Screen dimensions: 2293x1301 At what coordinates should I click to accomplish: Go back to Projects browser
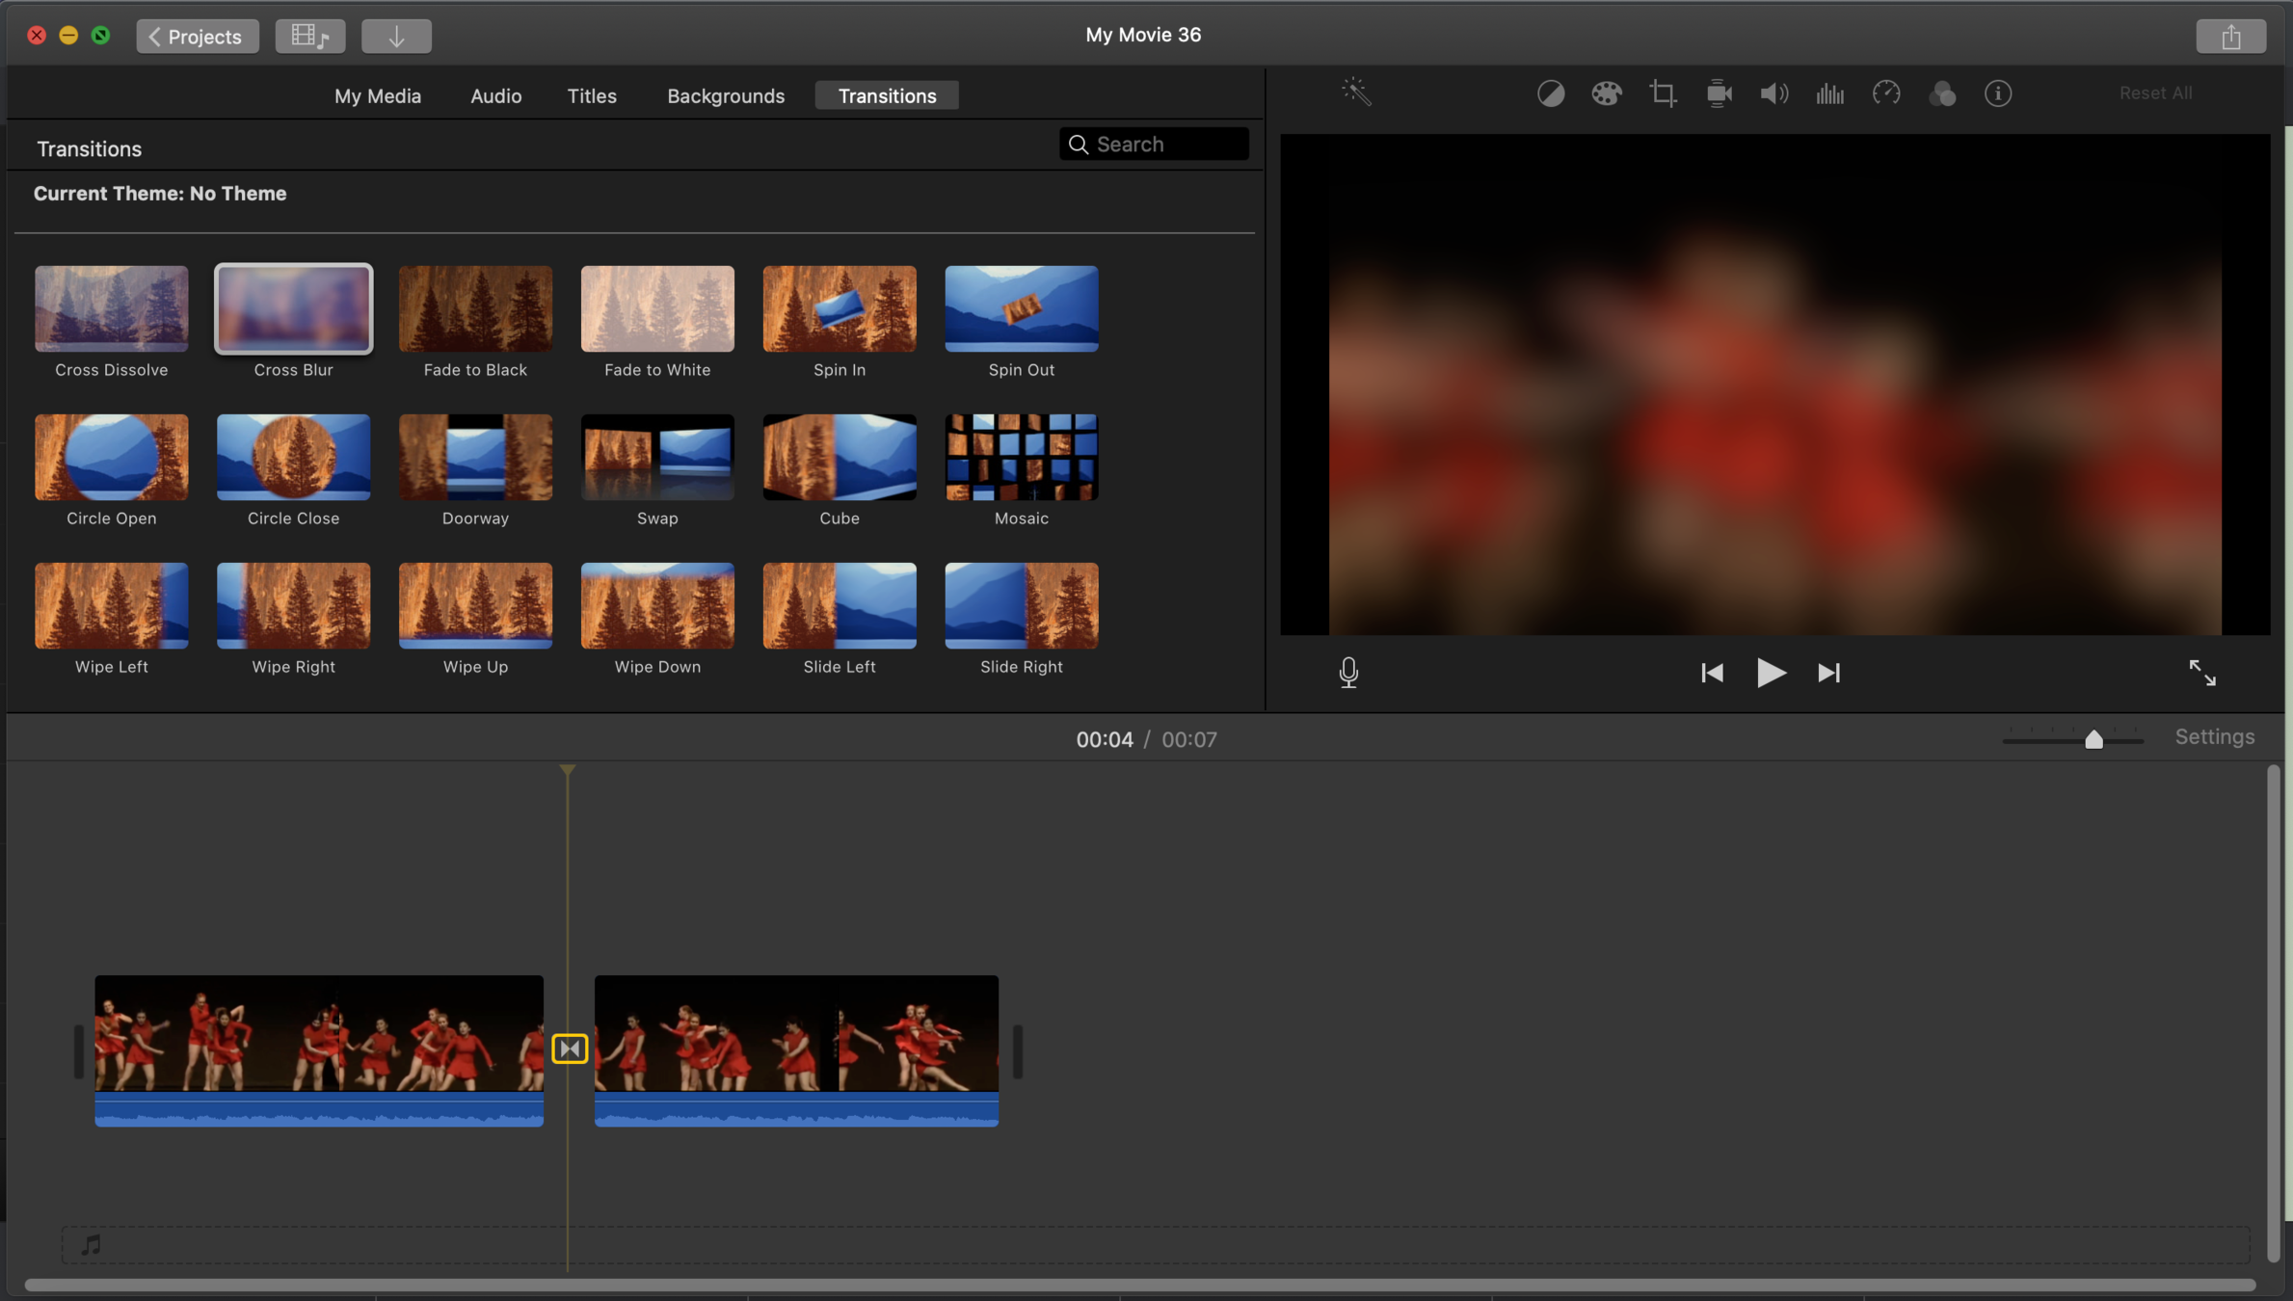tap(197, 36)
